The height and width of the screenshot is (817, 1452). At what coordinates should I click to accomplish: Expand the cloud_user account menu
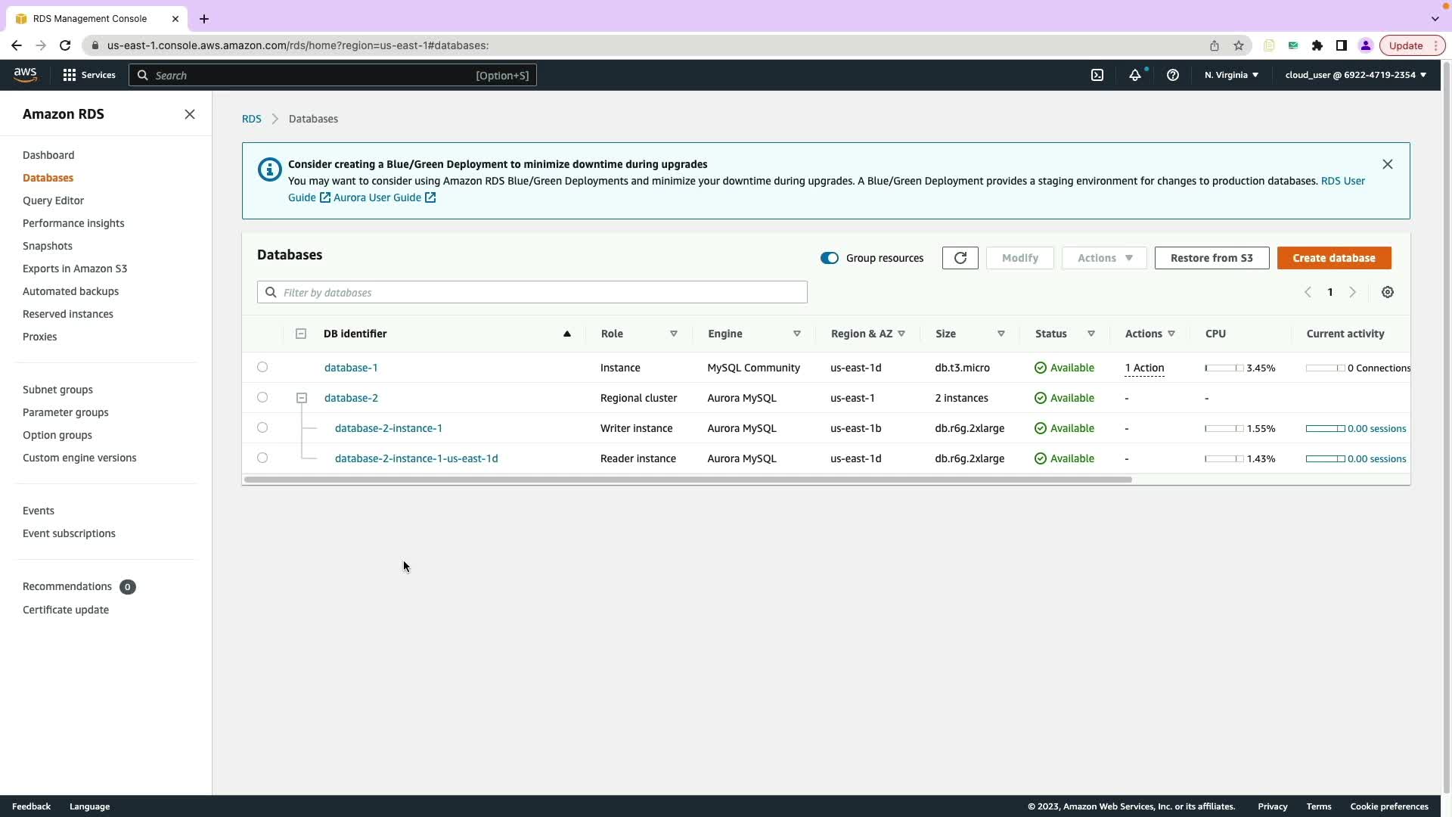coord(1355,75)
